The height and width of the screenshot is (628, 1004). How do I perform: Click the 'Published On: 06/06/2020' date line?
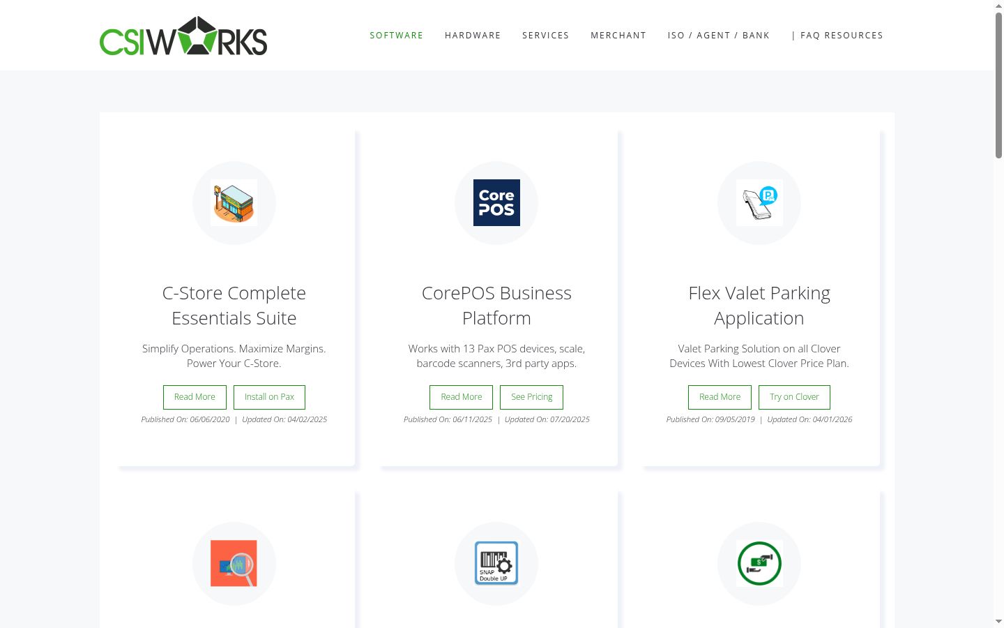click(185, 419)
